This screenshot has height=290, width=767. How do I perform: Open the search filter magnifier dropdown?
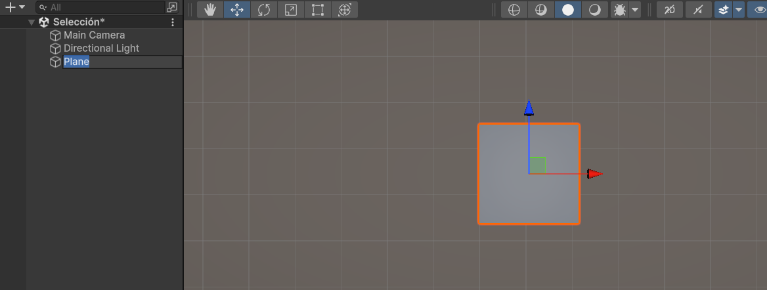tap(43, 7)
